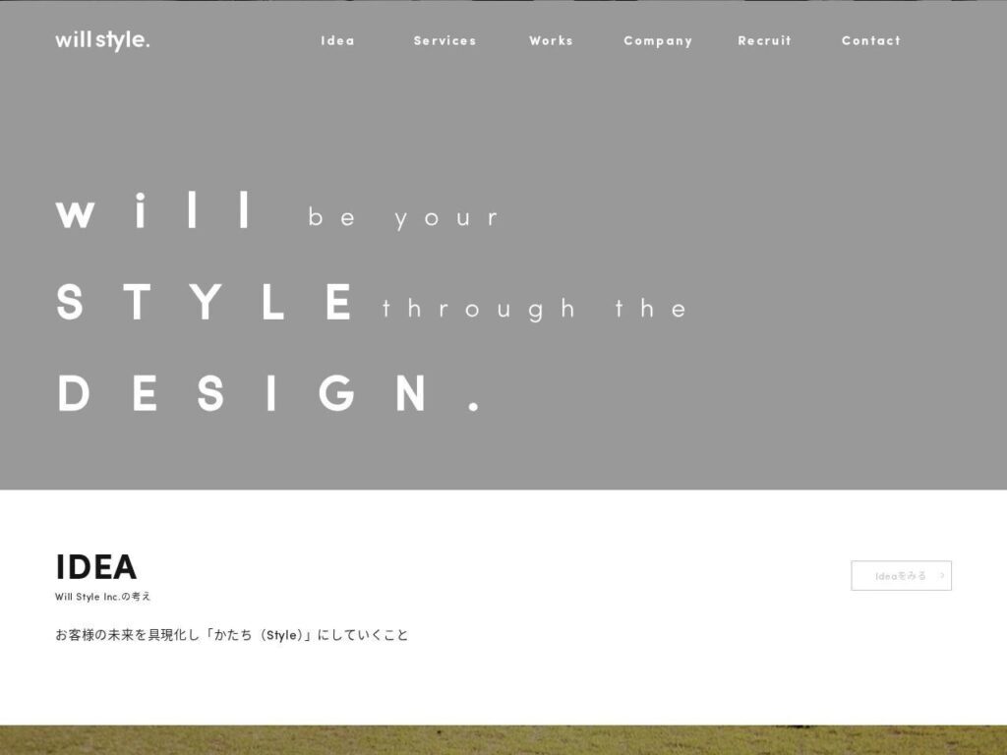Select the Recruit navigation link

pos(765,40)
